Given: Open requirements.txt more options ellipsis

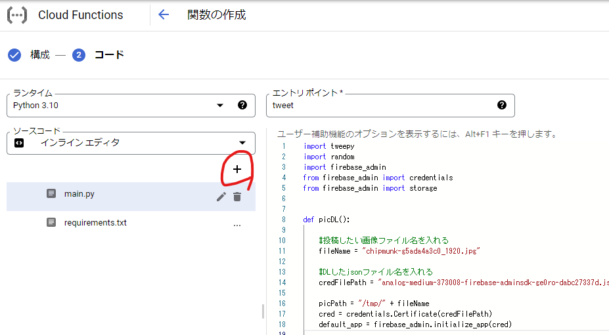Looking at the screenshot, I should pos(237,226).
